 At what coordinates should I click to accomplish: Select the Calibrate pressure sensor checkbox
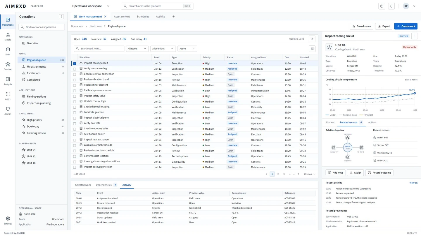pos(75,91)
